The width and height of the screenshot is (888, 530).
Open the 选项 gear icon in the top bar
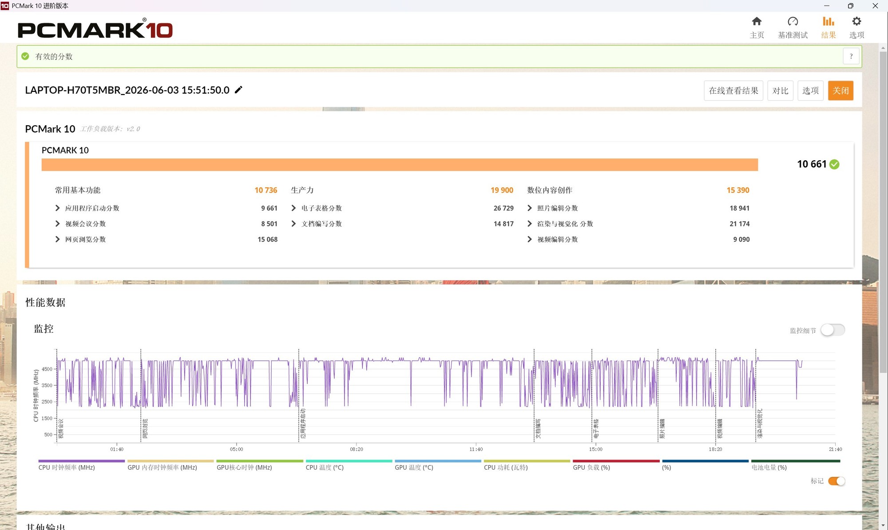point(856,21)
